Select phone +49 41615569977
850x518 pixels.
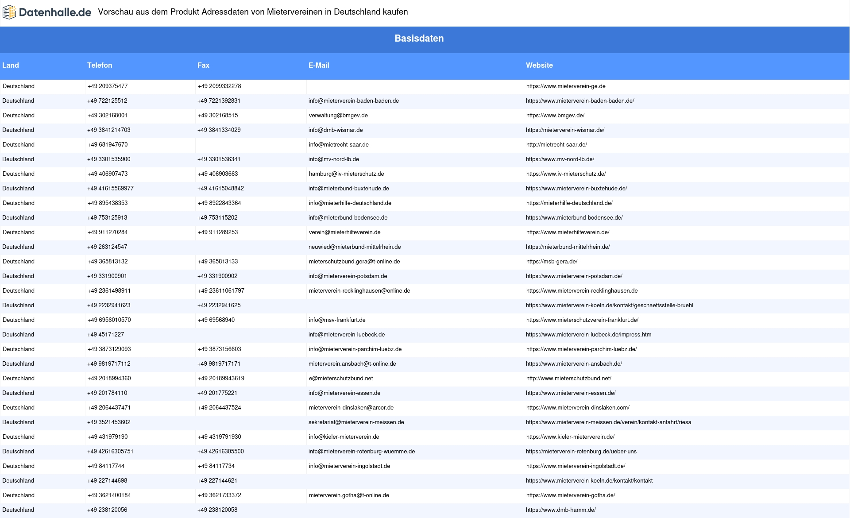pos(110,189)
